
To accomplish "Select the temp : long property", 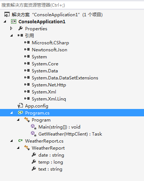I will [x=51, y=162].
